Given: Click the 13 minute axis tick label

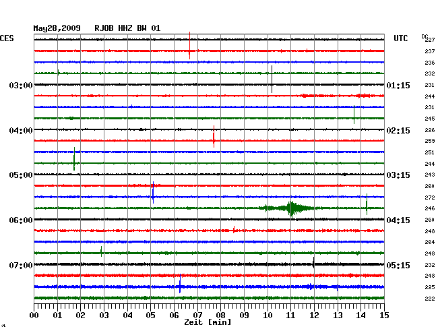Looking at the screenshot, I should (x=338, y=315).
